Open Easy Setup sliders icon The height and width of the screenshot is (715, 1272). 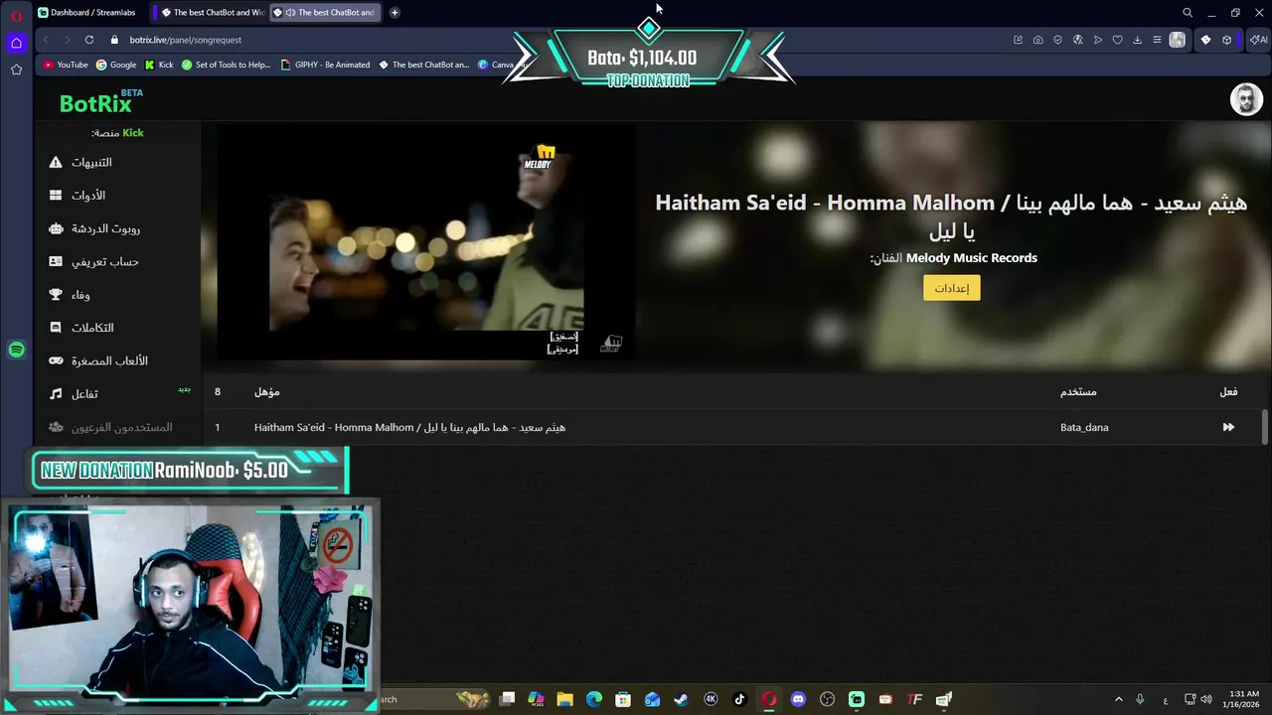pos(1157,40)
